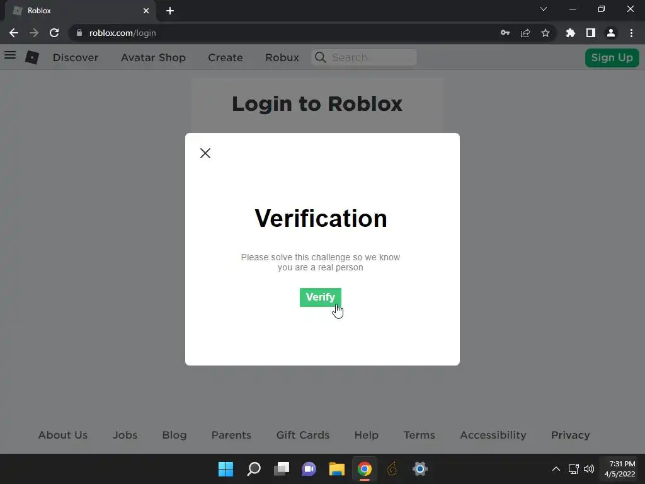Click the Sign Up button
Screen dimensions: 645x484
612,57
